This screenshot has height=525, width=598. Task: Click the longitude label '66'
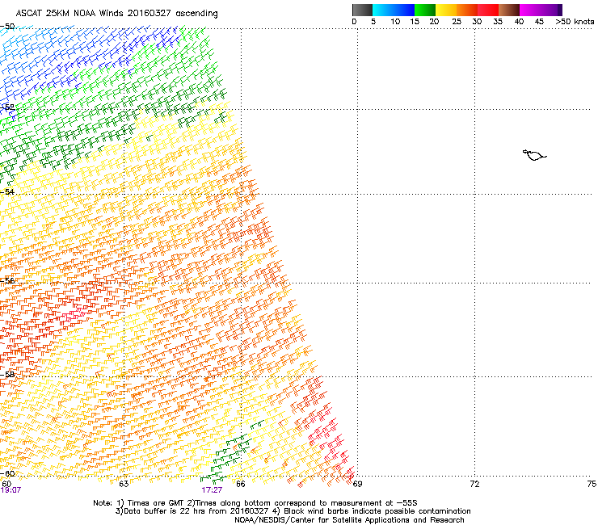coord(240,484)
